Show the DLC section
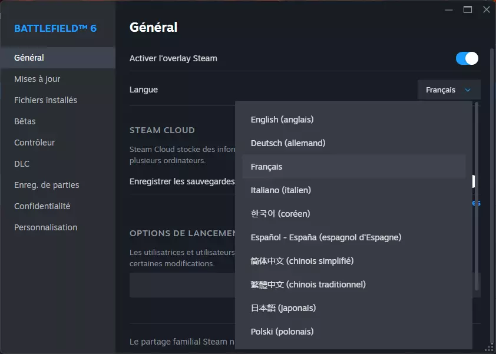 pos(22,164)
